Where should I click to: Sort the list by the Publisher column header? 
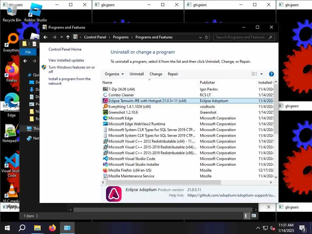pos(227,82)
